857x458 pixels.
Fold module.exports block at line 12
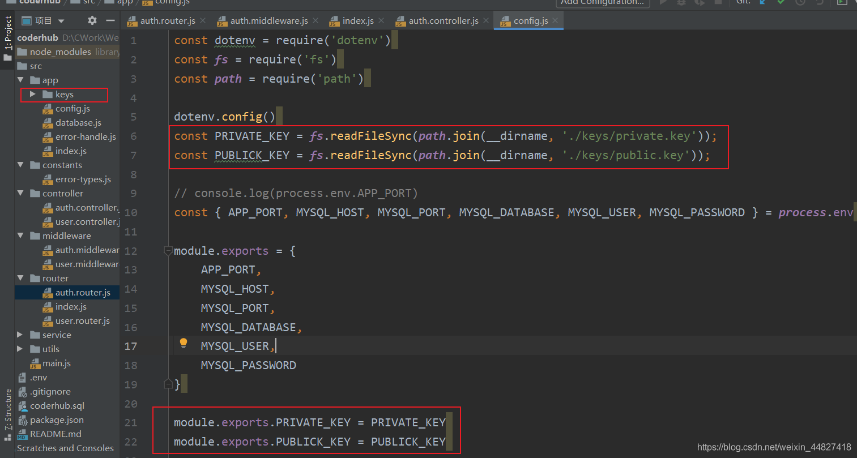(x=168, y=251)
